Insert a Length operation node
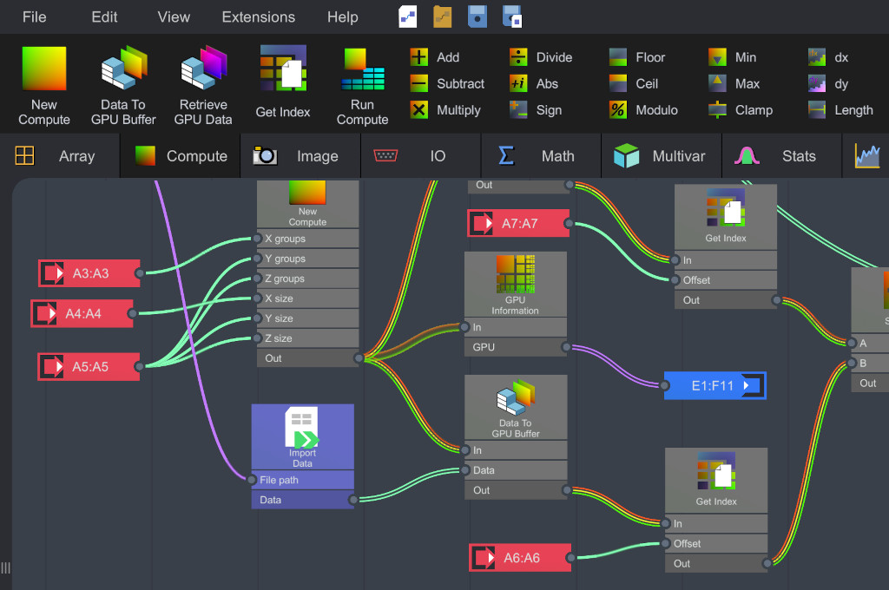 (x=840, y=110)
